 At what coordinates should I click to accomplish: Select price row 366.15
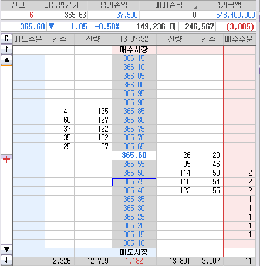(134, 59)
